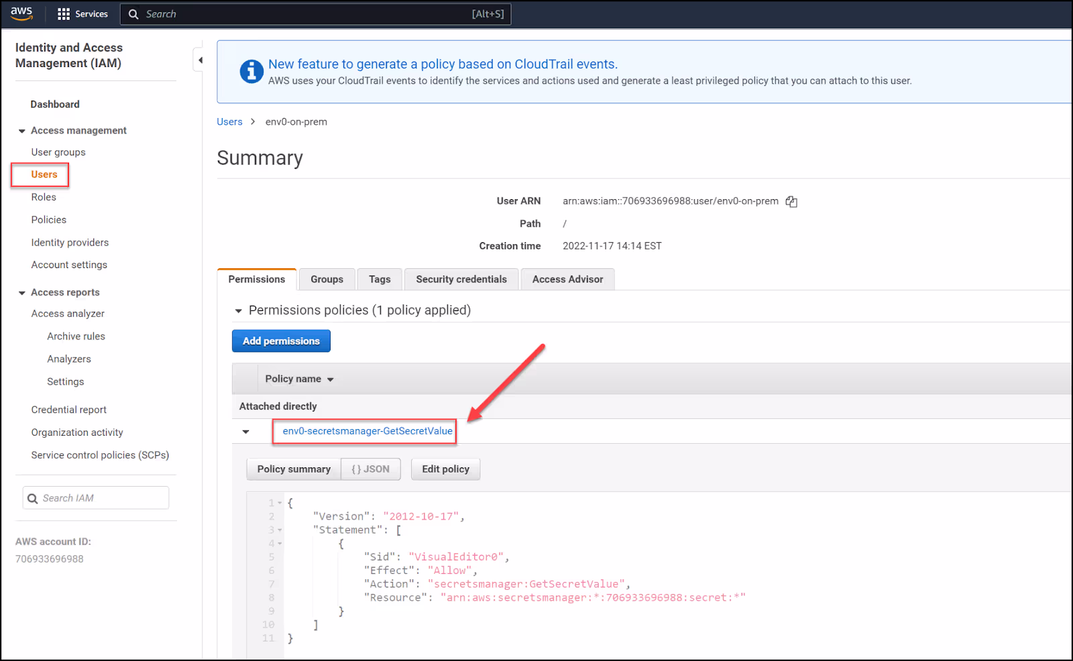
Task: Collapse the IAM sidebar with arrow icon
Action: (x=200, y=60)
